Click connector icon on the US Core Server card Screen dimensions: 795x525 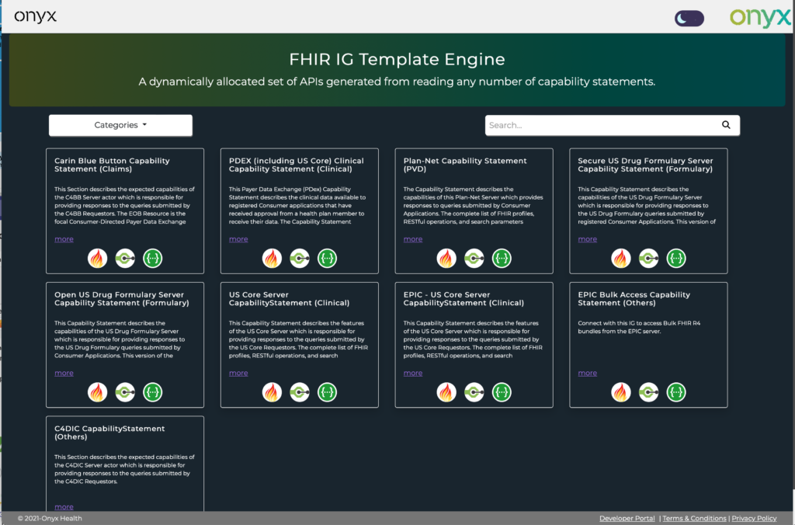click(x=300, y=392)
